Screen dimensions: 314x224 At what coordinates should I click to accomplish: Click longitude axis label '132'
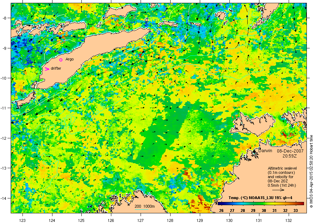pyautogui.click(x=289, y=220)
